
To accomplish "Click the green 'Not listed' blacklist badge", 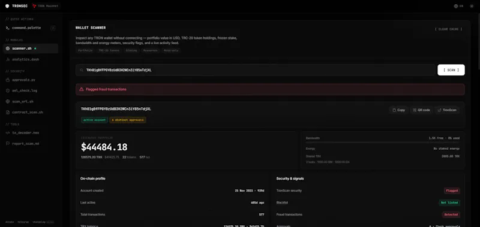I will pos(449,202).
